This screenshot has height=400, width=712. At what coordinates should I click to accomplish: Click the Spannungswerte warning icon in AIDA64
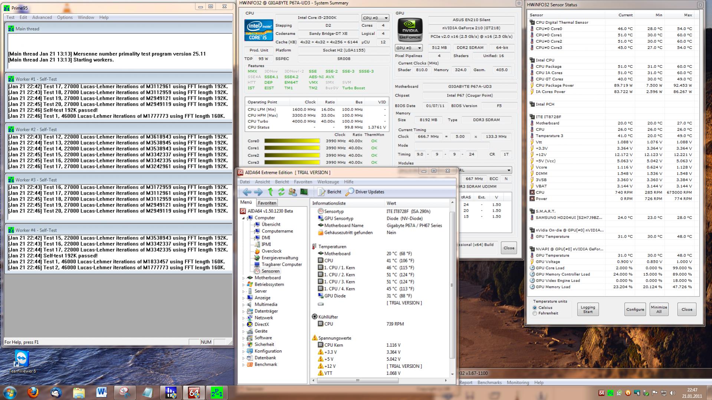[315, 338]
